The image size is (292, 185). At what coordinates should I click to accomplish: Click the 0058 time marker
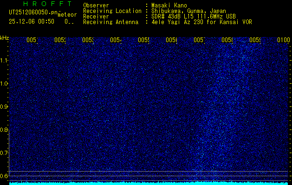coord(227,40)
